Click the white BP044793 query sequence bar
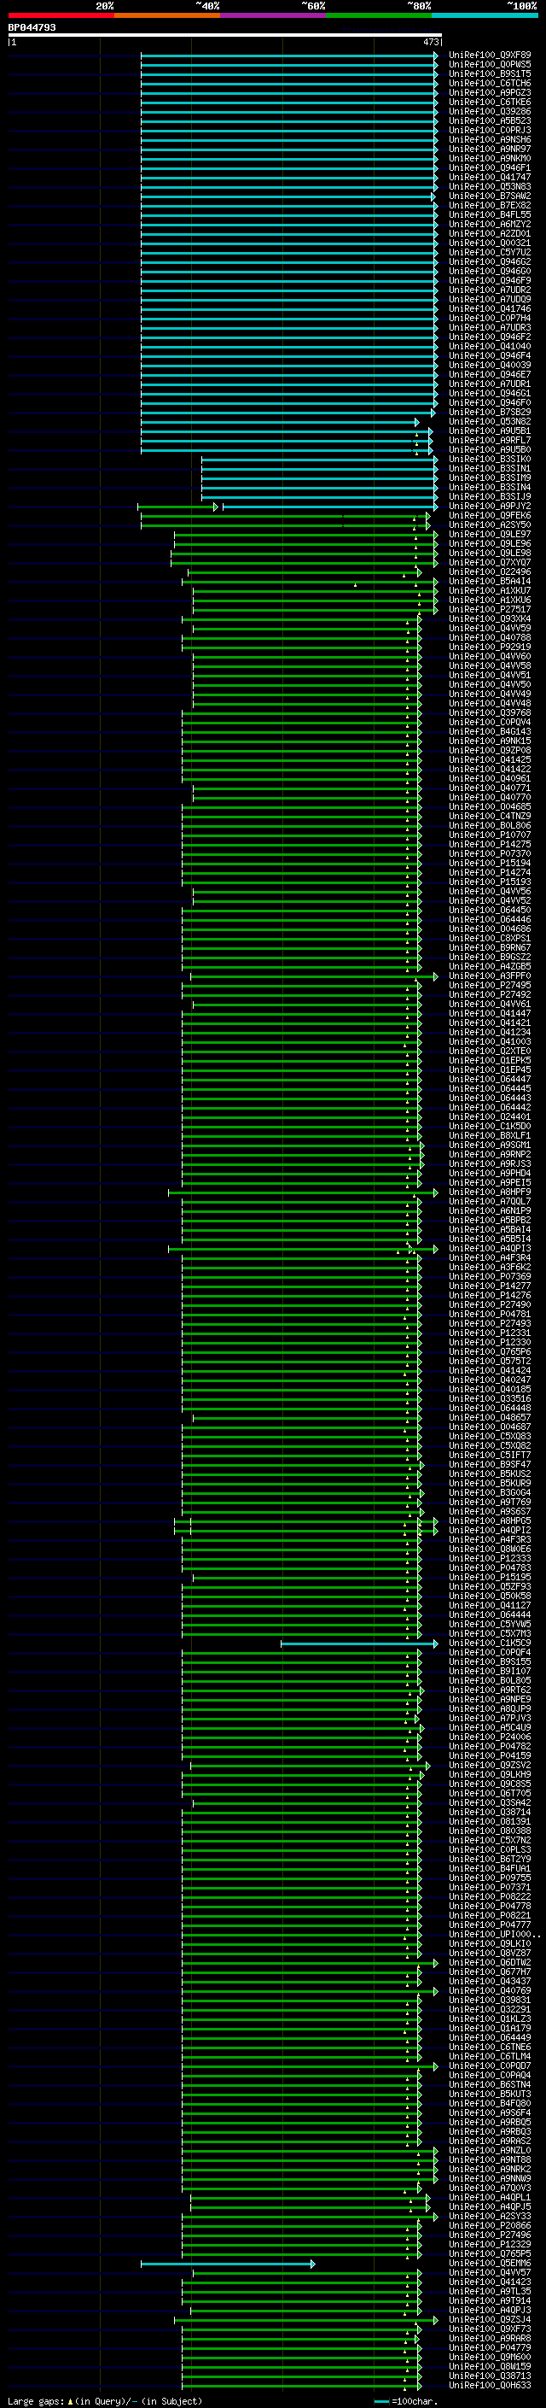Viewport: 546px width, 2408px height. coord(225,34)
